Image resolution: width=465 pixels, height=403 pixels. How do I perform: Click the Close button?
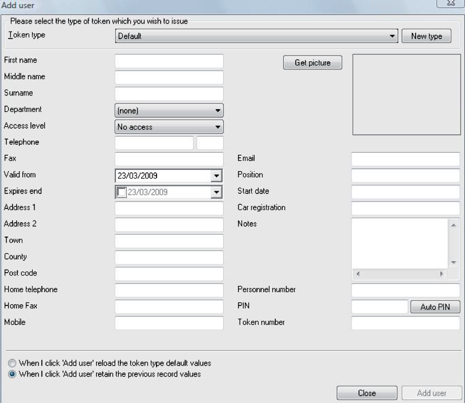pos(368,393)
